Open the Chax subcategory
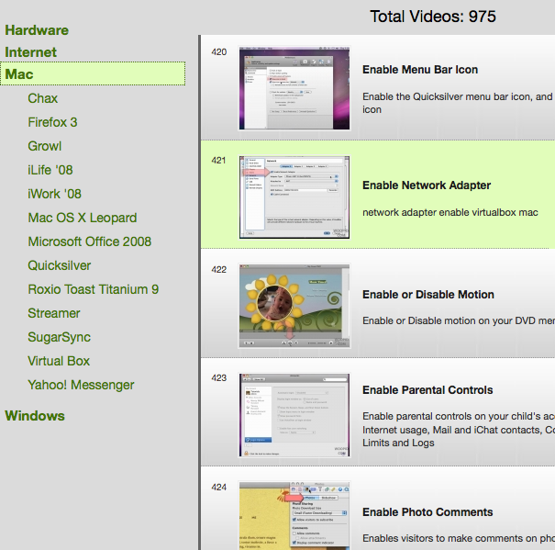The height and width of the screenshot is (550, 555). pos(43,98)
